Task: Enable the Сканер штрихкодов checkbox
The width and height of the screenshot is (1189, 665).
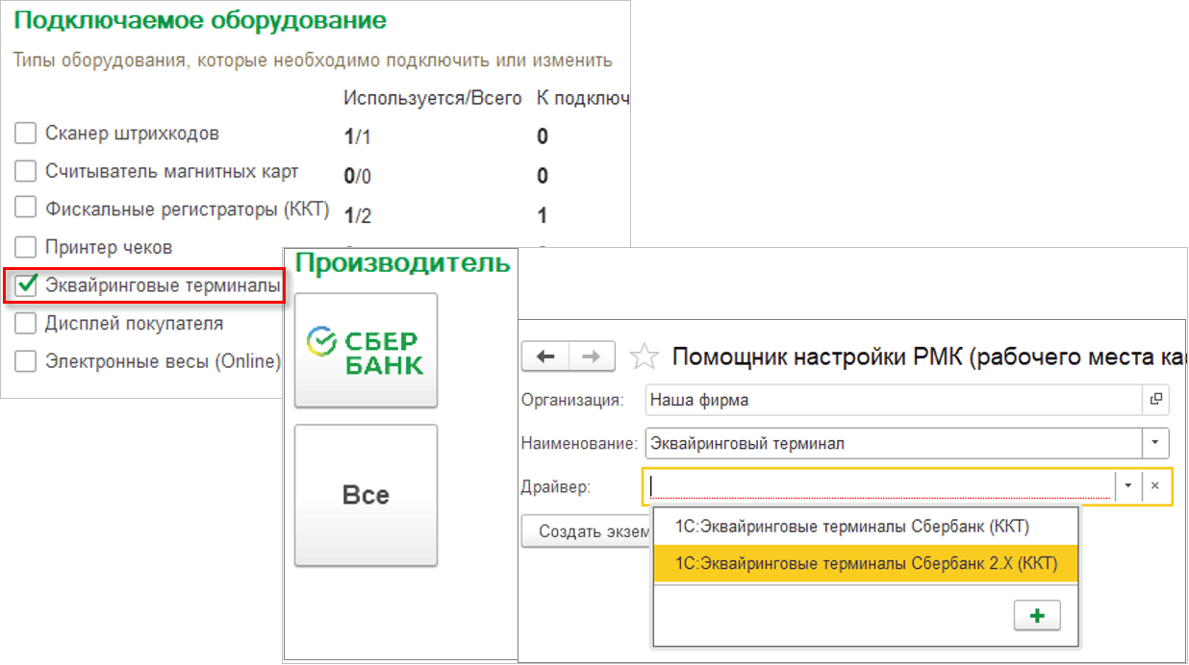Action: pyautogui.click(x=26, y=134)
